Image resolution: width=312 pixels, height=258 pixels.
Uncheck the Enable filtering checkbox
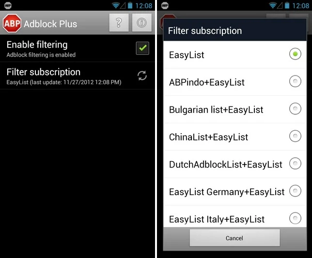(142, 48)
